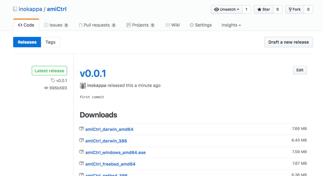Open the v0.0.1 release title
The image size is (323, 176).
click(93, 74)
